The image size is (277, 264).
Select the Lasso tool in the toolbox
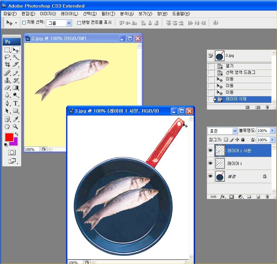7,57
